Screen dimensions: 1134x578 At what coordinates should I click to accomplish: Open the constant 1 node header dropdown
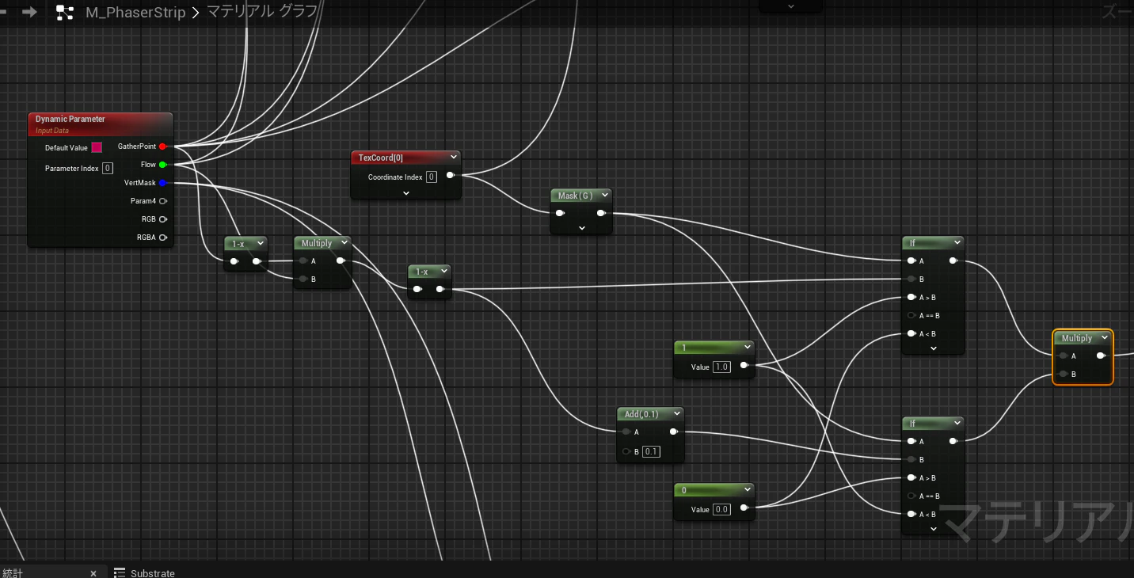pos(747,347)
